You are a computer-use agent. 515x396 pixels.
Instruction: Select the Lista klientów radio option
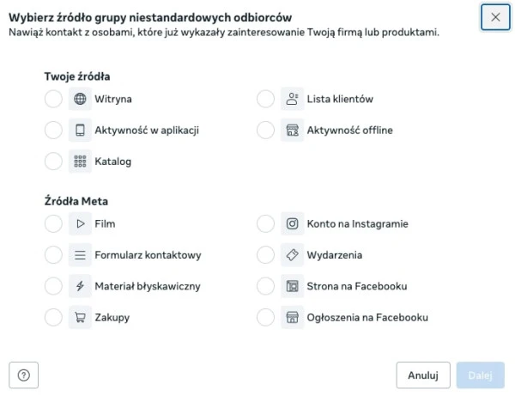pos(265,99)
